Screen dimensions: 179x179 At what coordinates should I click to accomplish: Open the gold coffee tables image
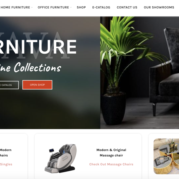pos(166,156)
